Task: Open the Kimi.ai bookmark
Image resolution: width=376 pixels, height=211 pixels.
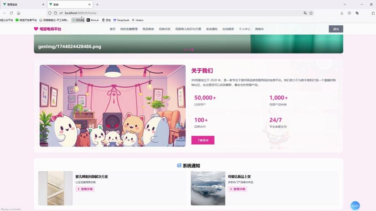Action: (93, 20)
